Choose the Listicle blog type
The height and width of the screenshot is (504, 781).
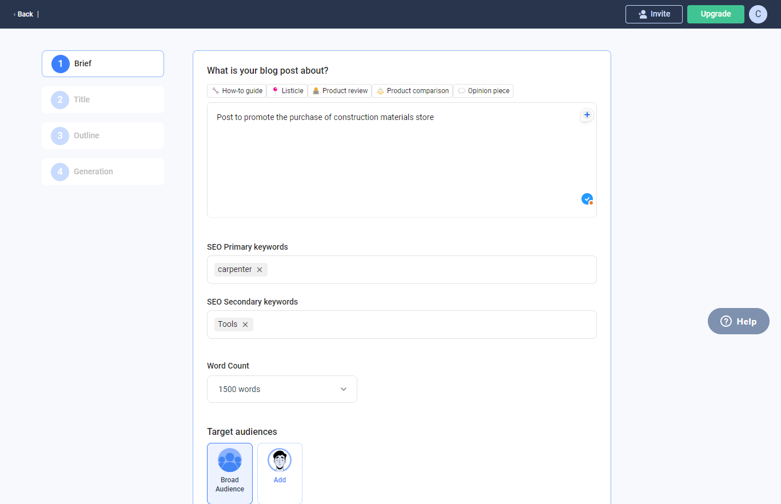pyautogui.click(x=287, y=90)
